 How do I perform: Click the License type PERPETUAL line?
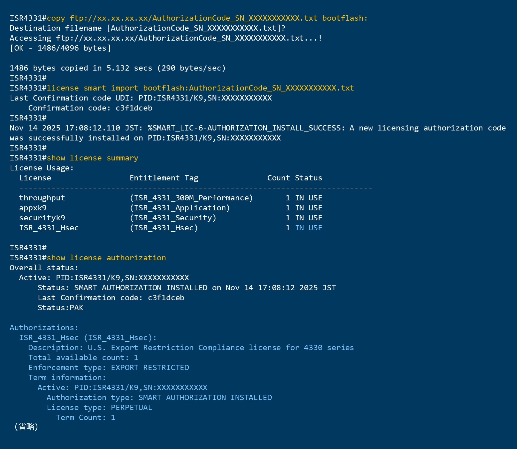[99, 407]
